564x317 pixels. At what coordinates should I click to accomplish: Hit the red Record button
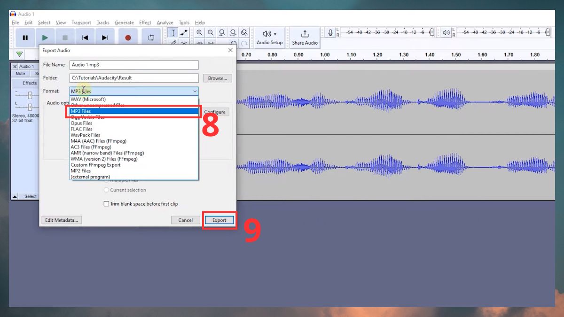[x=128, y=38]
